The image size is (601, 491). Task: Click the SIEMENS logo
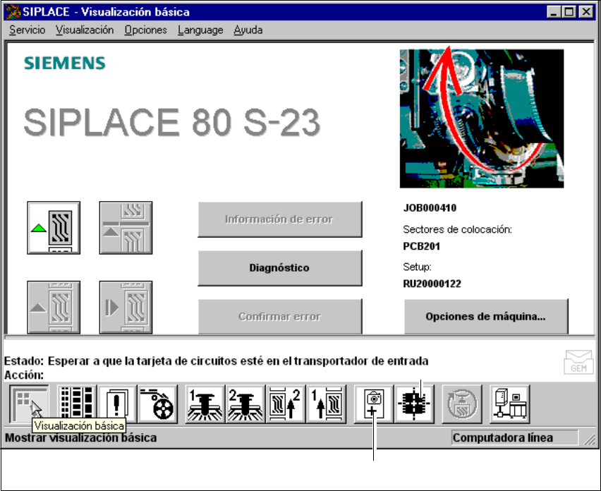pyautogui.click(x=64, y=63)
